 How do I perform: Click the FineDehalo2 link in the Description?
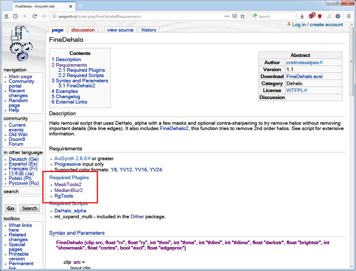coord(174,128)
